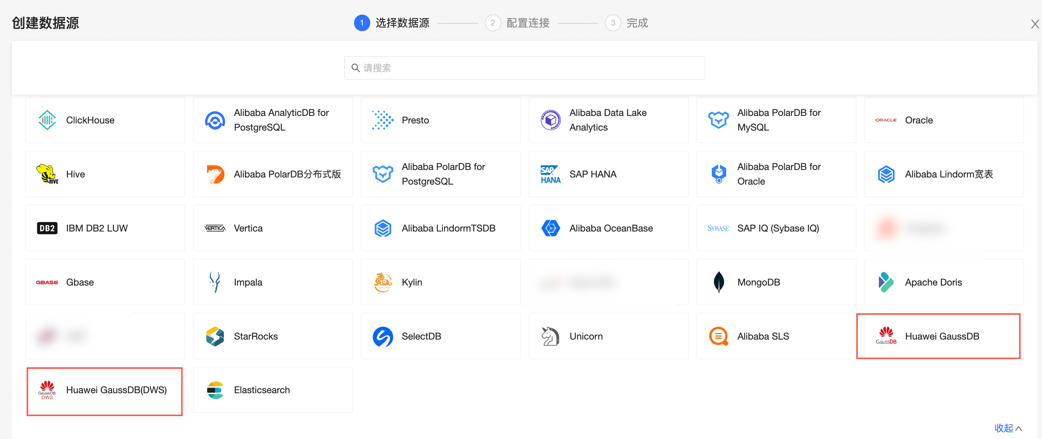Choose the MongoDB text label
Screen dimensions: 1042x439
[758, 282]
